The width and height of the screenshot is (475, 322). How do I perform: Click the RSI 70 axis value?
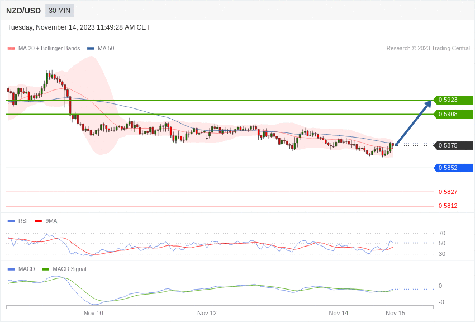(442, 233)
